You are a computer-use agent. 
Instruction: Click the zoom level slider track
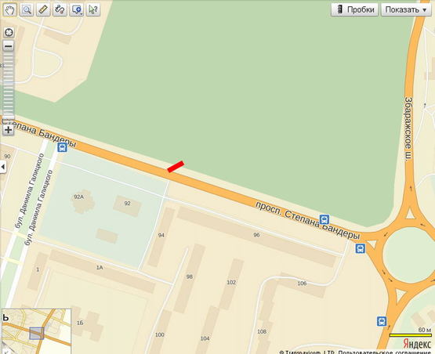click(x=9, y=86)
